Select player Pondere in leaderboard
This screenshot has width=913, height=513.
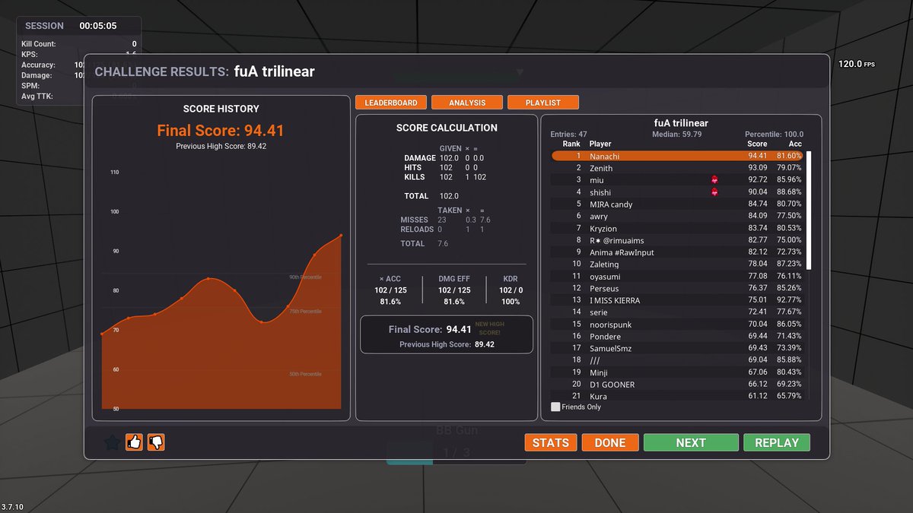[x=677, y=337]
